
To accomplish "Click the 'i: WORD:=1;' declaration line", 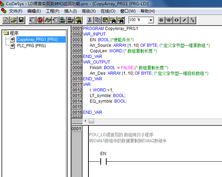I will (101, 90).
